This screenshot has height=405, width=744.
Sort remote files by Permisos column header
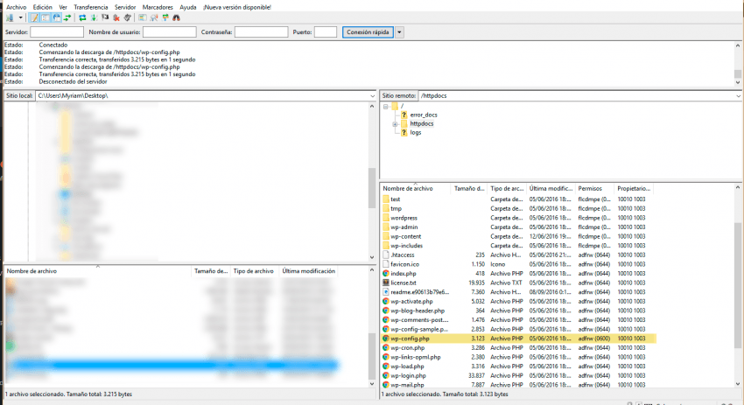(590, 188)
